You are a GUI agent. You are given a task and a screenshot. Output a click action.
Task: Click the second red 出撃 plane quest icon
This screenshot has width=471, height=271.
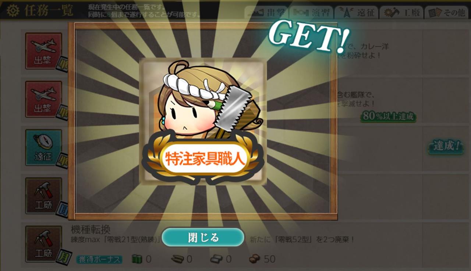click(x=43, y=99)
